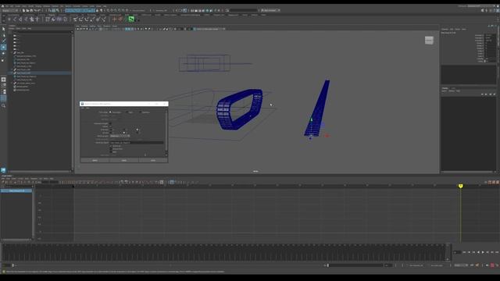
Task: Click the go-to-end playback button
Action: coord(497,252)
